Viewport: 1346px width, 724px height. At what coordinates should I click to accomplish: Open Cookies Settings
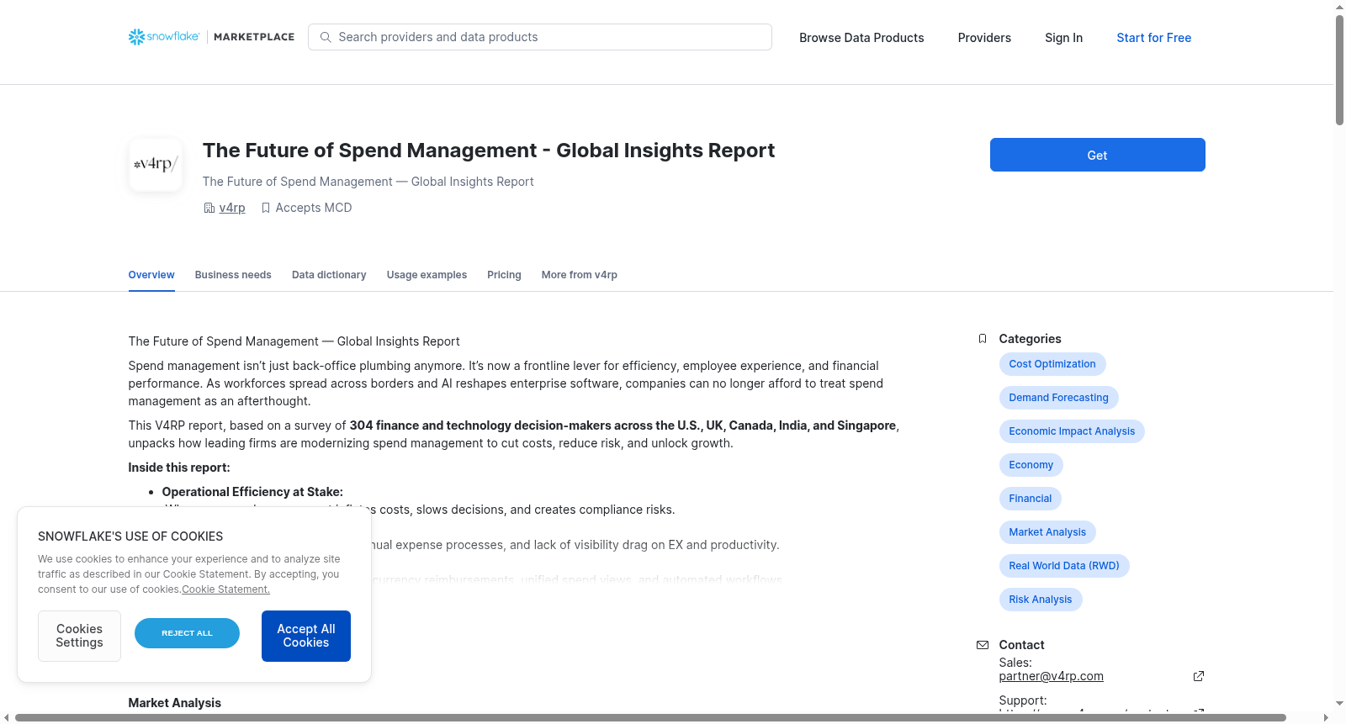(79, 636)
